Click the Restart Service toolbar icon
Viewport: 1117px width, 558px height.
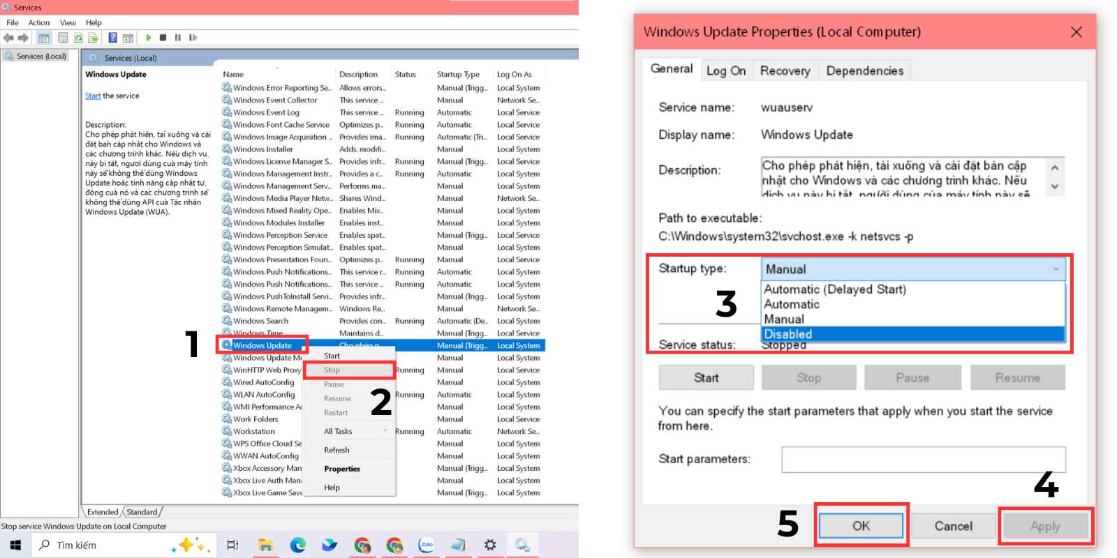point(193,38)
